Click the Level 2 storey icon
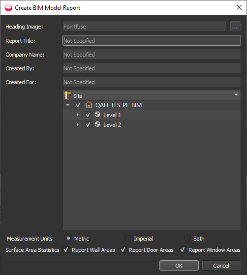This screenshot has height=275, width=247. pyautogui.click(x=97, y=124)
